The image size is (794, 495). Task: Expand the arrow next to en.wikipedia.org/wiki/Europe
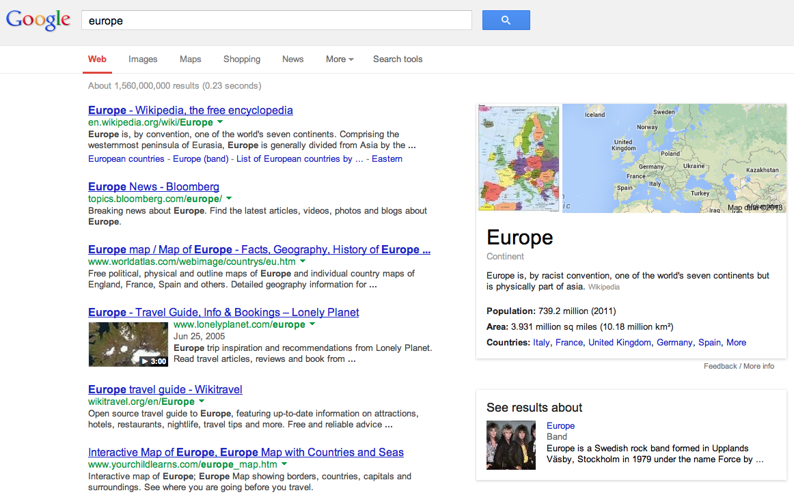coord(220,122)
